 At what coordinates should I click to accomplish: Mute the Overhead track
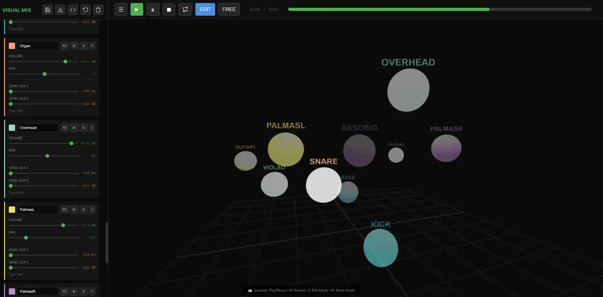[x=74, y=128]
